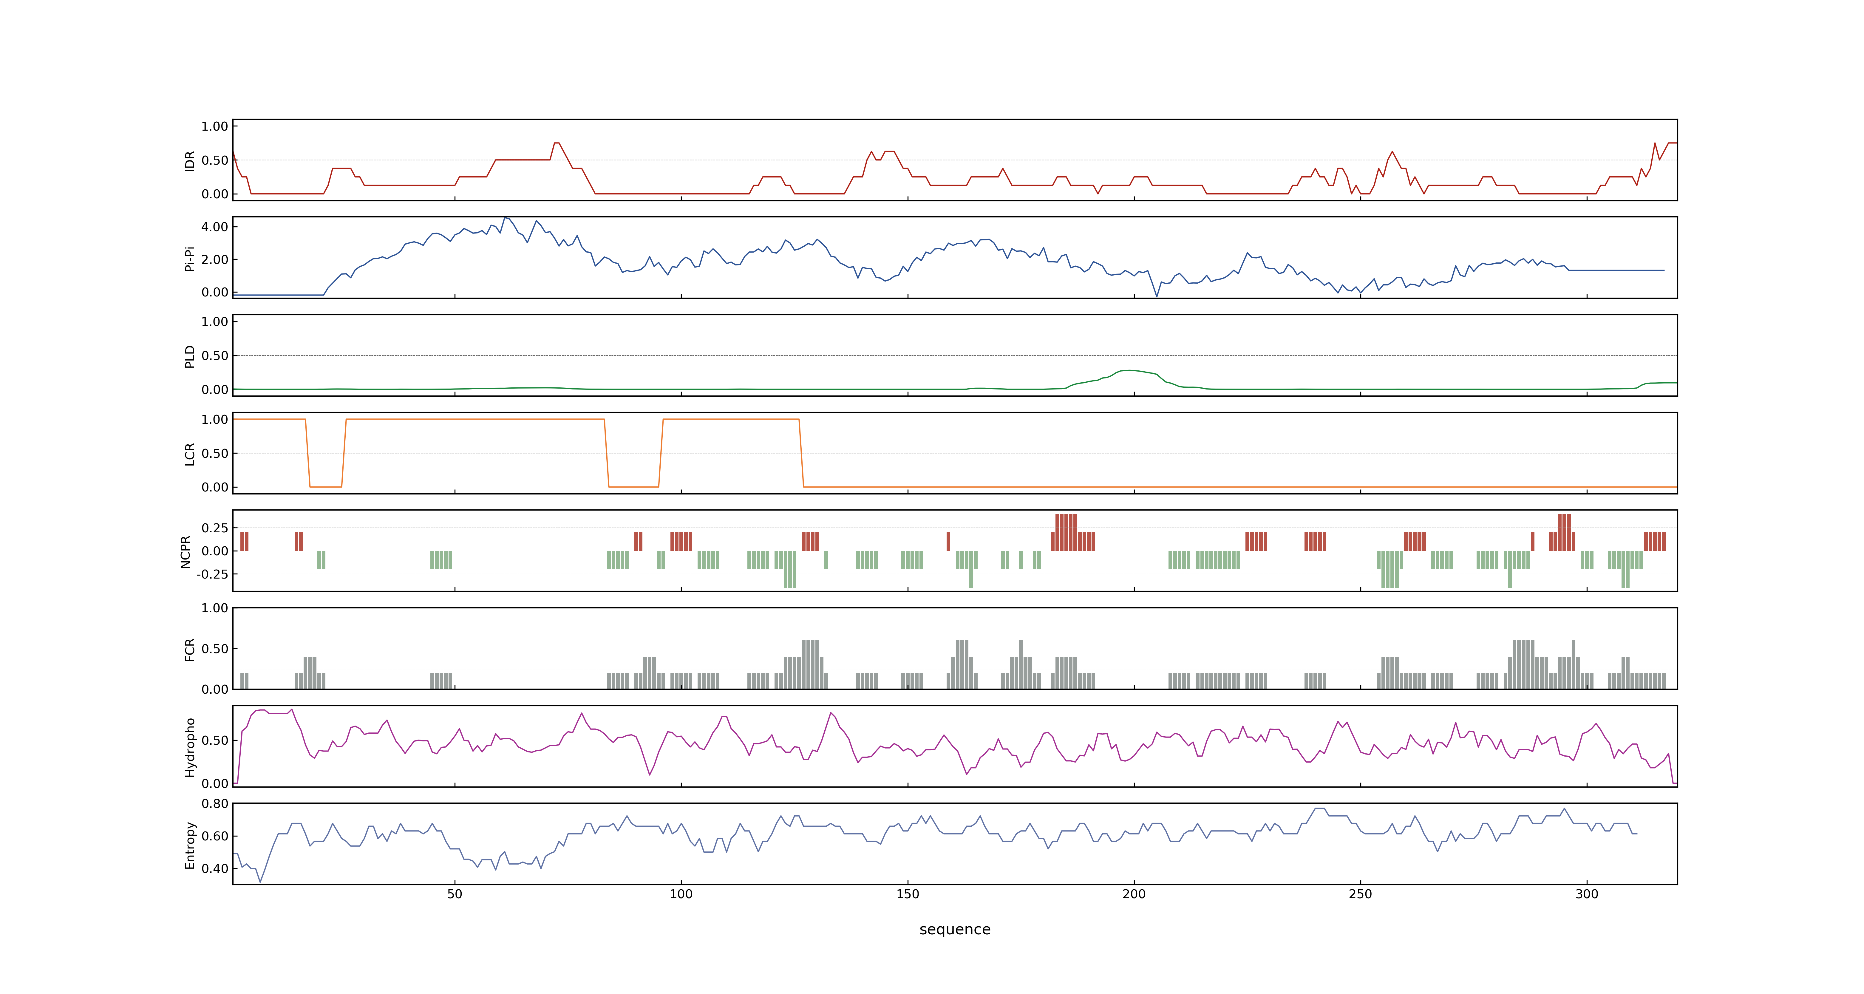Click the x-axis tick label 50
The height and width of the screenshot is (994, 1864).
click(x=455, y=893)
